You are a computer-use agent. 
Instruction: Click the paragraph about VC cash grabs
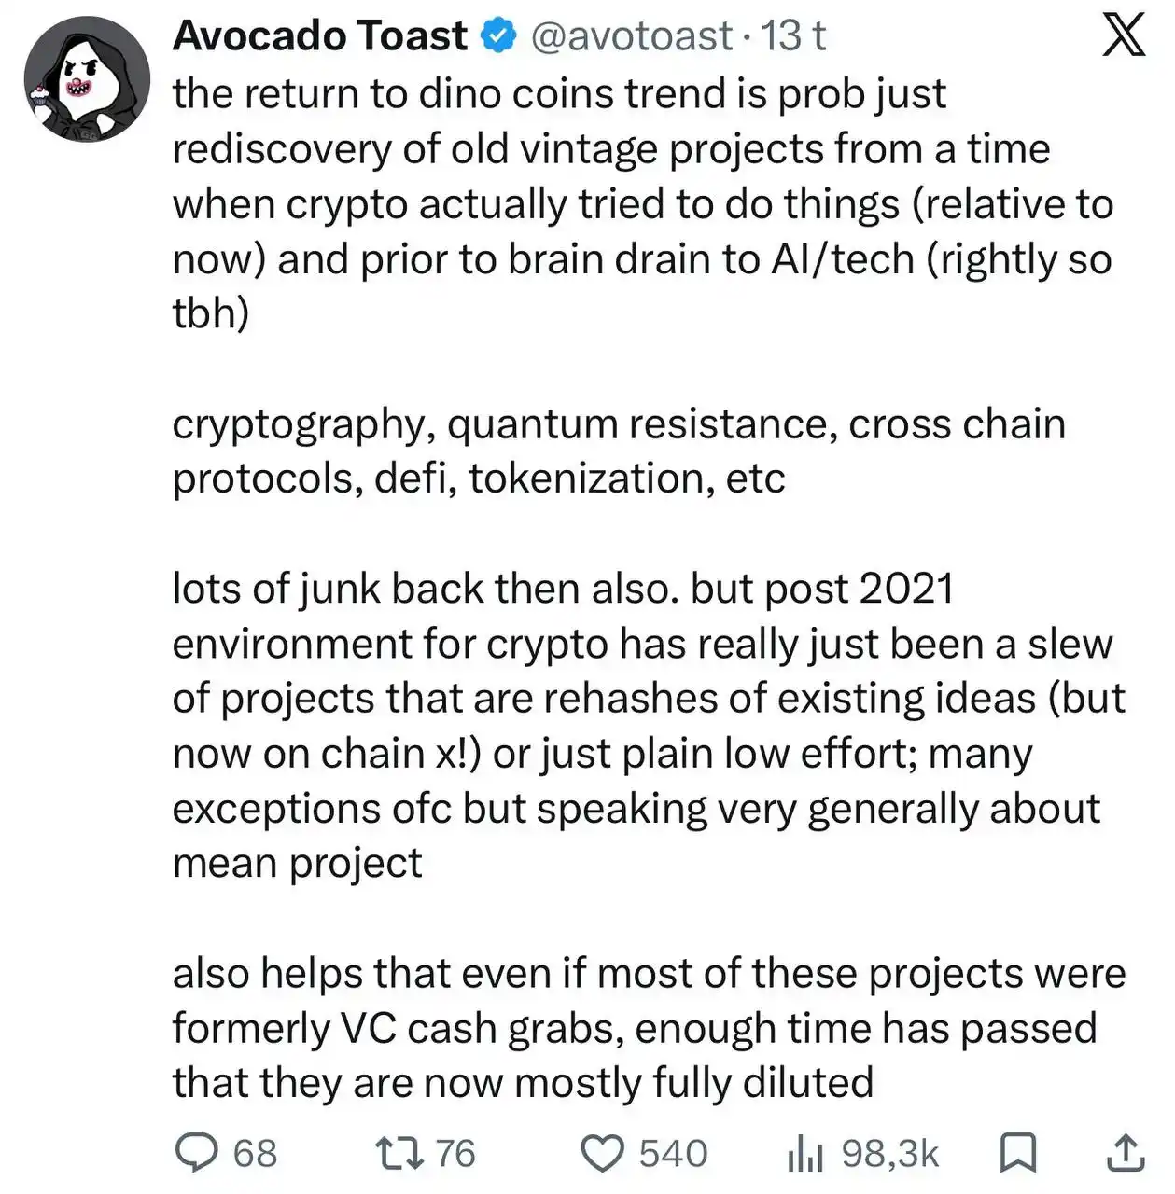(649, 1028)
